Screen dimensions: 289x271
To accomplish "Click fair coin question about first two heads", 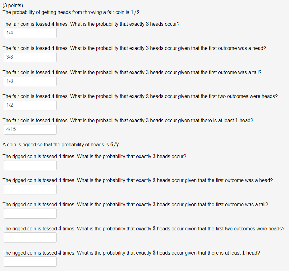I will pos(140,96).
